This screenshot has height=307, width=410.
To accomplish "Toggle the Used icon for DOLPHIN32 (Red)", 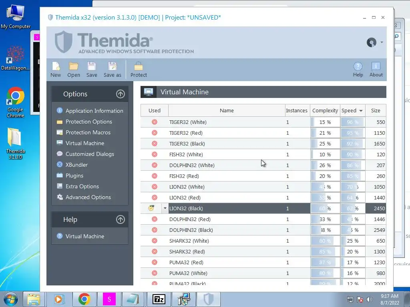I will pyautogui.click(x=155, y=219).
